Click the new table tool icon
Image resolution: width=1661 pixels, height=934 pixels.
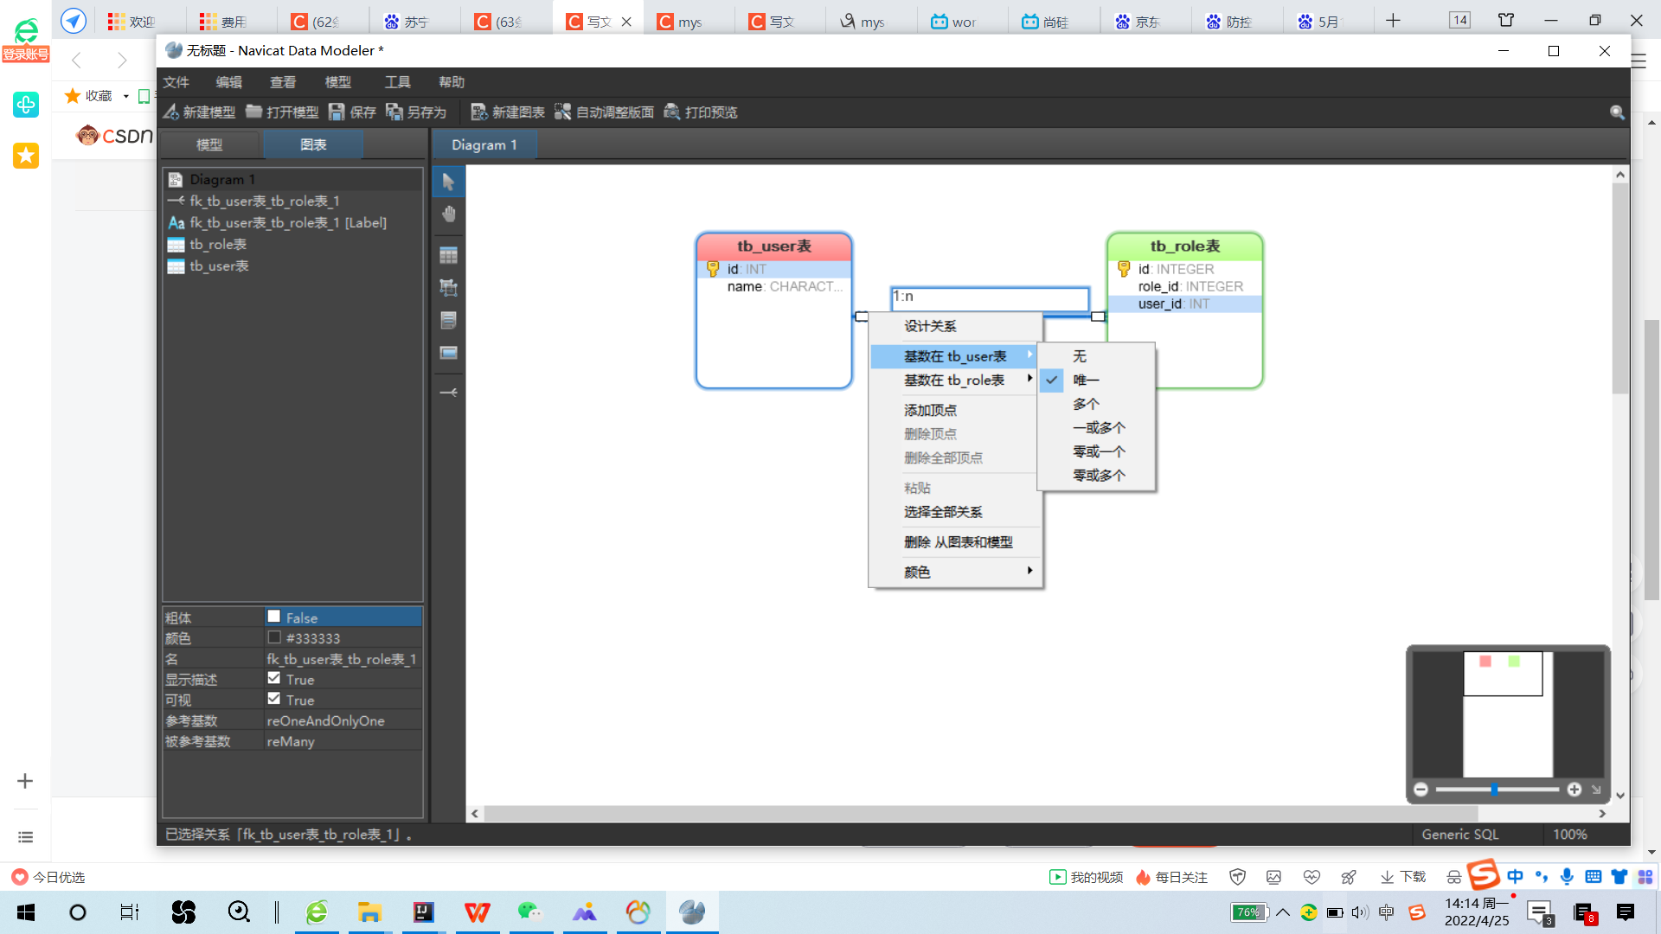pyautogui.click(x=448, y=255)
